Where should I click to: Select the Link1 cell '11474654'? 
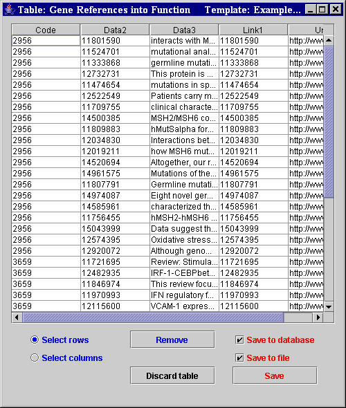point(253,85)
